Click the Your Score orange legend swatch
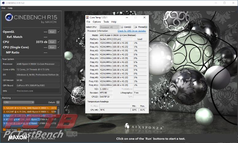 click(x=4, y=130)
